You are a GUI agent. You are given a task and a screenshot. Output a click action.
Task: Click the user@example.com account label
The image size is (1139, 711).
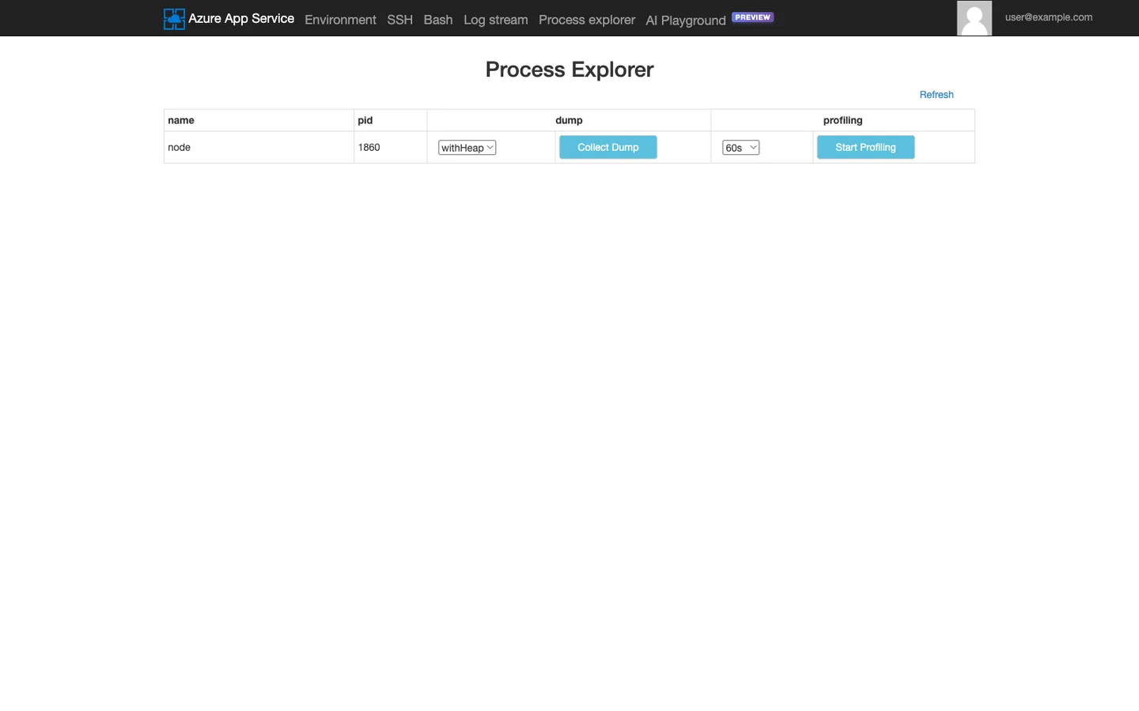pyautogui.click(x=1049, y=17)
